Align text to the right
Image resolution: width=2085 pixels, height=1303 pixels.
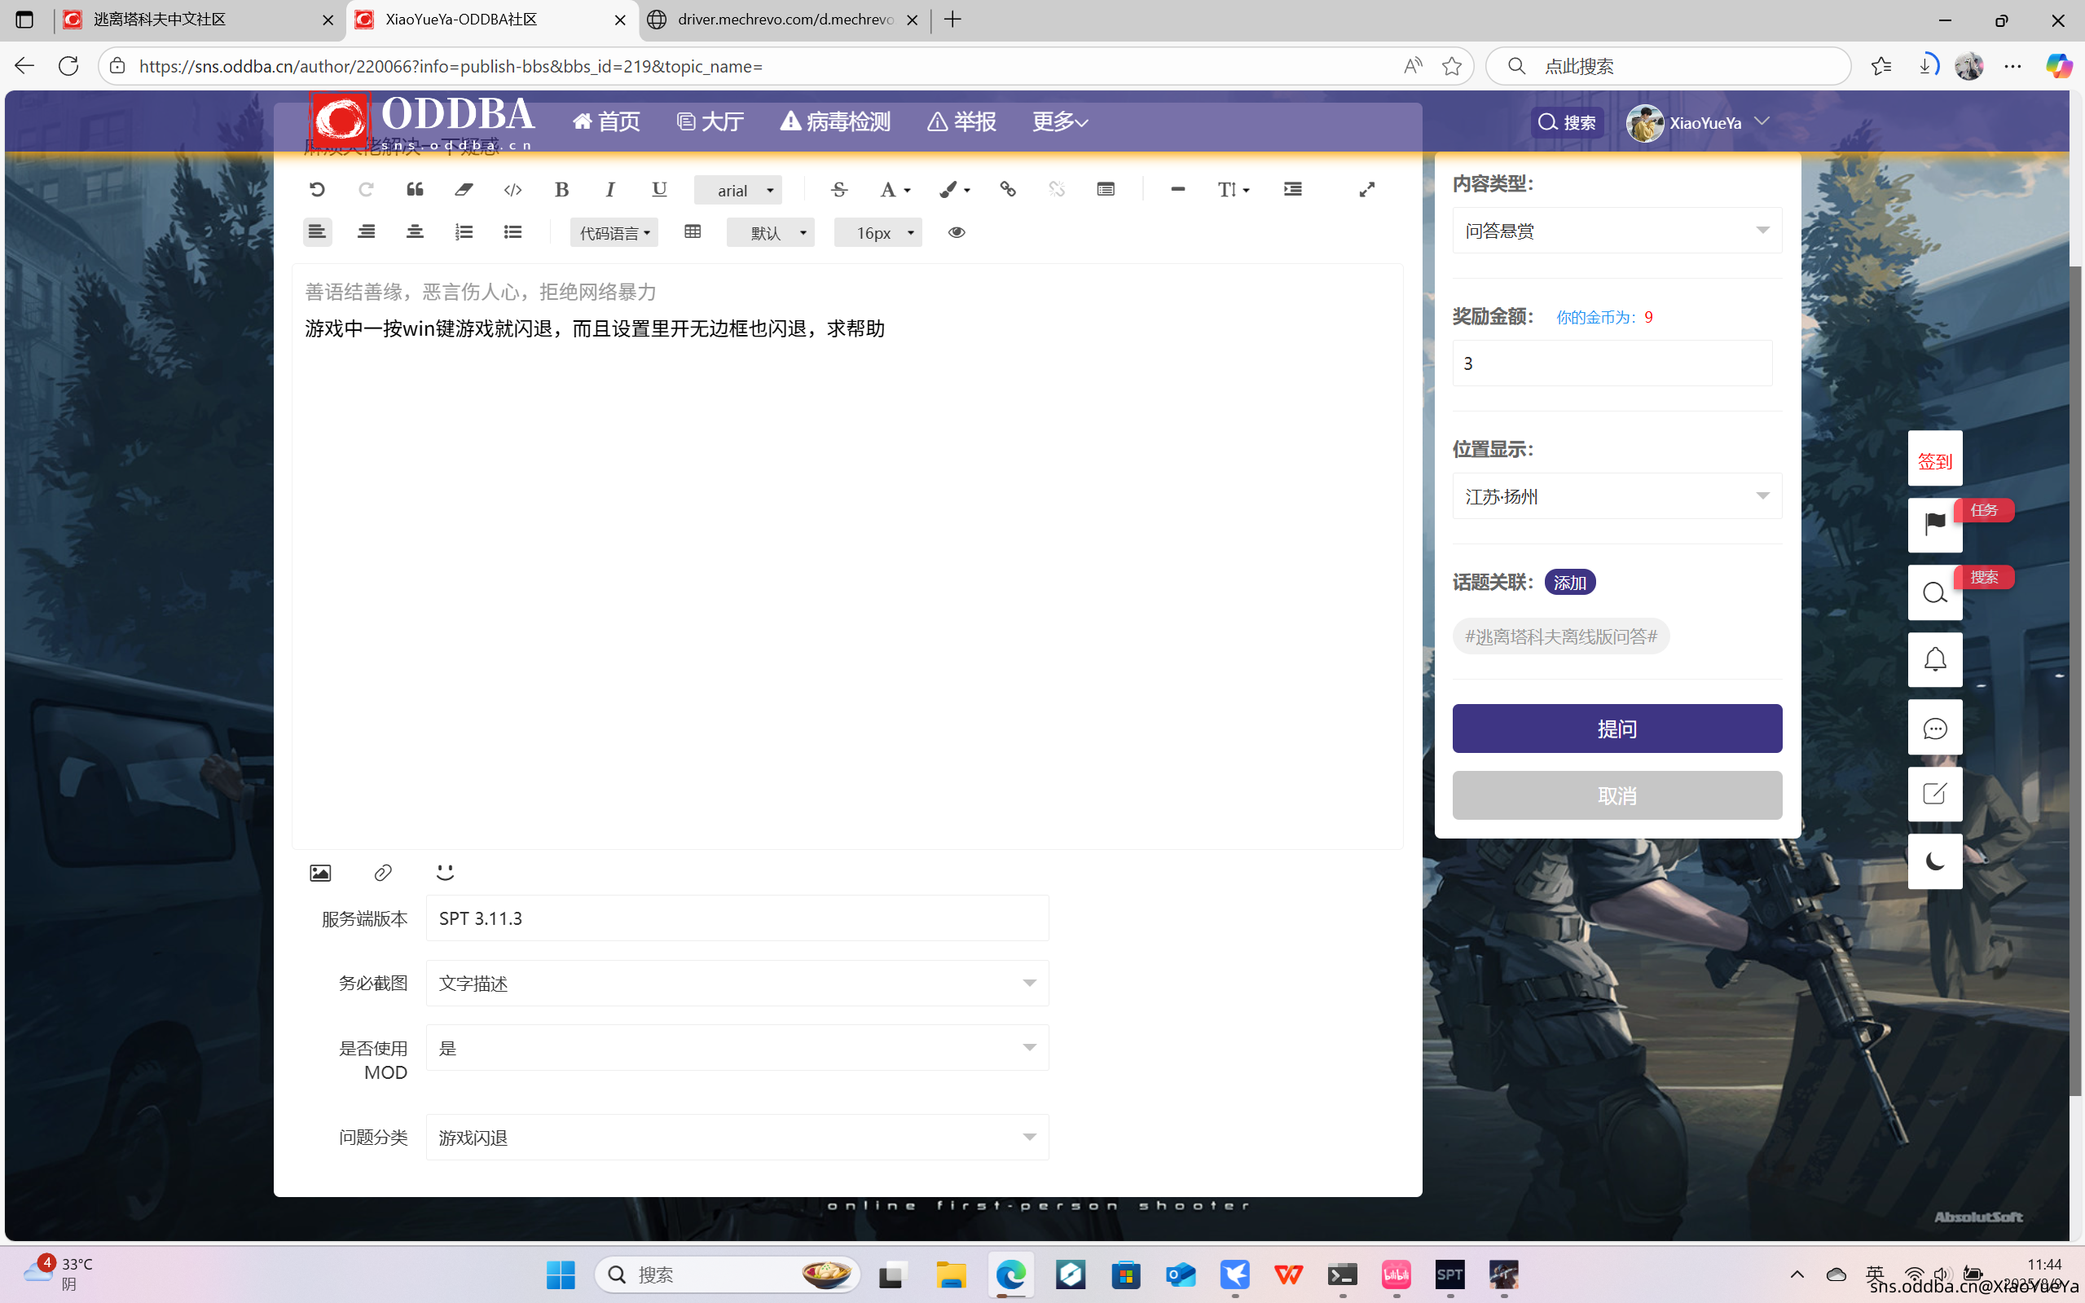(x=366, y=231)
